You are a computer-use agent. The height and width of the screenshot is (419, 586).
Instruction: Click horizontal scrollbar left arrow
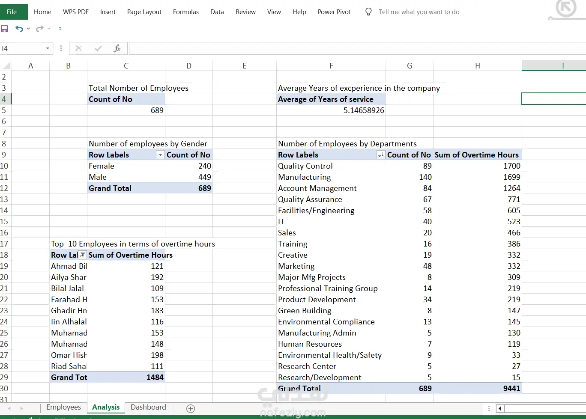point(500,408)
